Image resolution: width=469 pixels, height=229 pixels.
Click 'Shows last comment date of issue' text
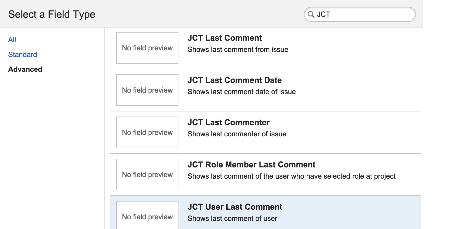[242, 92]
